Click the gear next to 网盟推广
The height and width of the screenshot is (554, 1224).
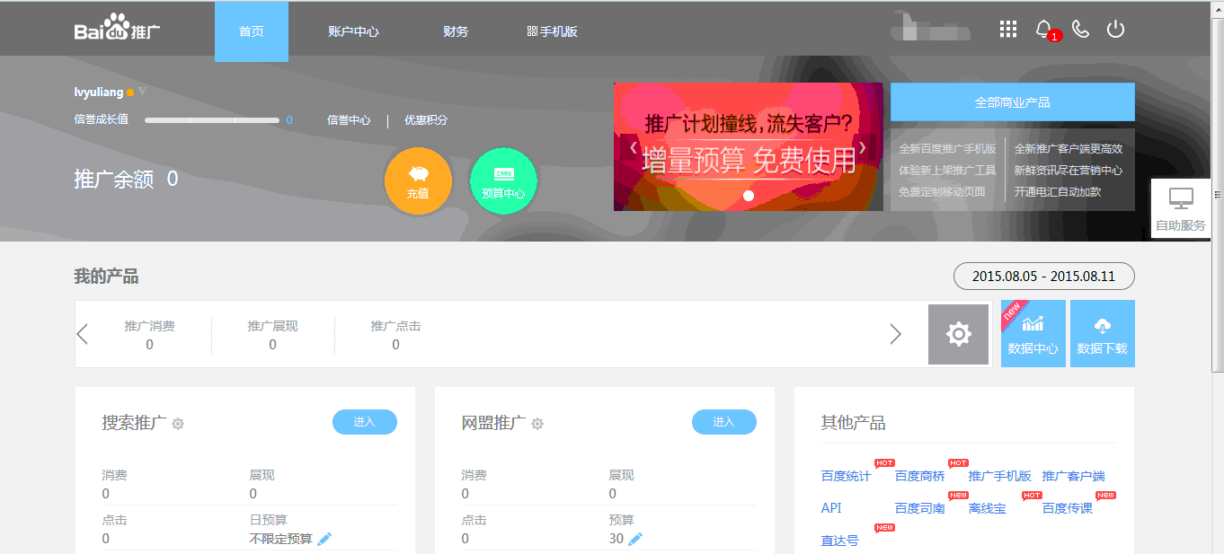pos(537,424)
